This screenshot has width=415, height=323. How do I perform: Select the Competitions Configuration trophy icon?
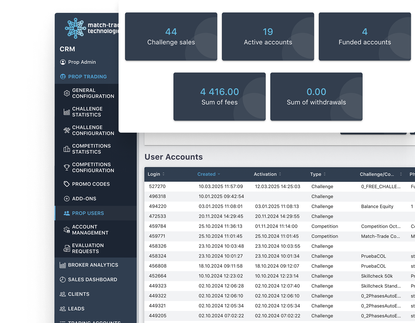[x=67, y=167]
